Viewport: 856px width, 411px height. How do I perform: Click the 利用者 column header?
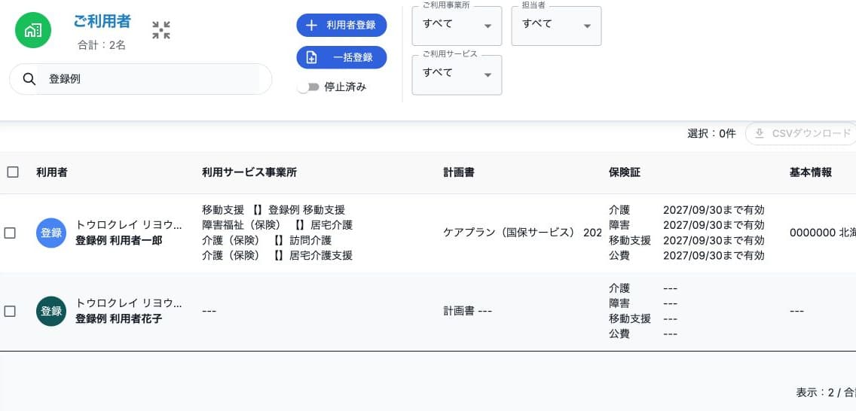point(52,172)
